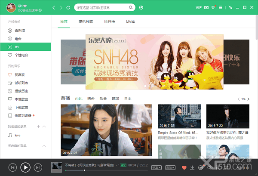258x176 pixels.
Task: Filter 首播 by 欧美
Action: (103, 99)
